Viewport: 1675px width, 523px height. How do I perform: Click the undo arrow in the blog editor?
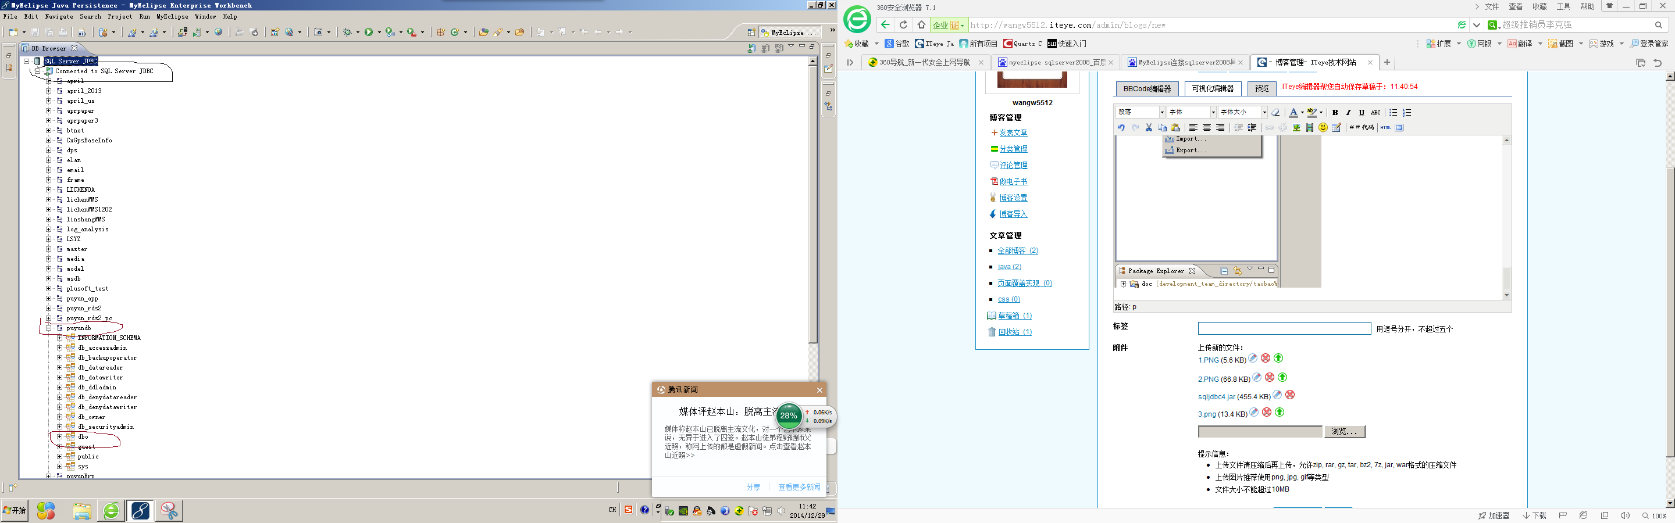[1121, 127]
